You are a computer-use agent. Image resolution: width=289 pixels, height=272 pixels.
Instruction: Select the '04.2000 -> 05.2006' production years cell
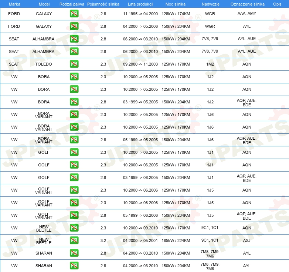click(x=140, y=26)
